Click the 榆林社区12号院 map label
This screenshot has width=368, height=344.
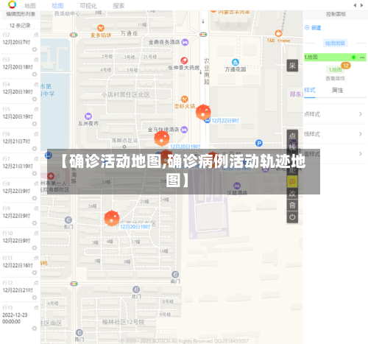(124, 322)
